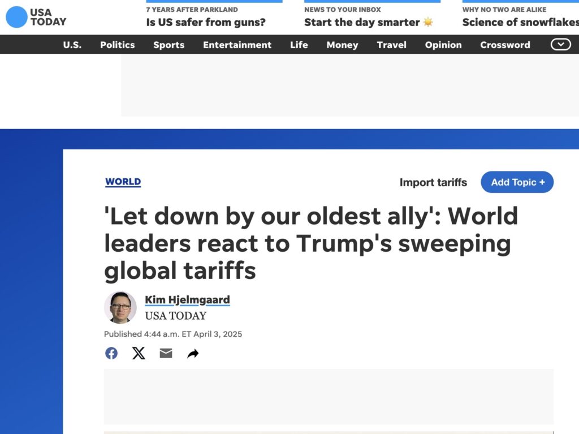Open the Crossword page
The image size is (579, 434).
click(505, 45)
